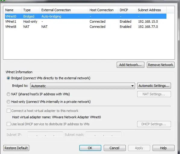Click the Remove Network button
The height and width of the screenshot is (154, 180).
tap(160, 65)
